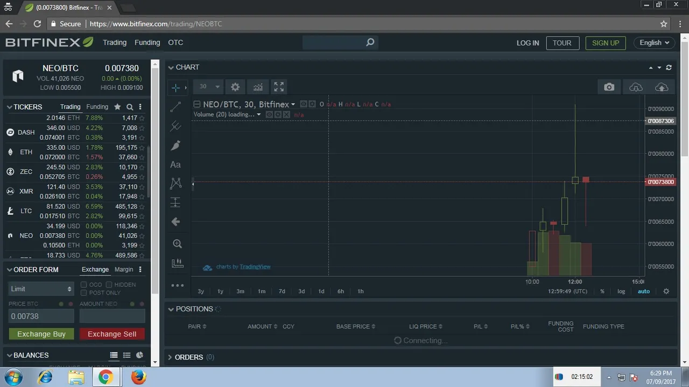The image size is (689, 387).
Task: Click the back arrow chart tool
Action: pos(175,221)
